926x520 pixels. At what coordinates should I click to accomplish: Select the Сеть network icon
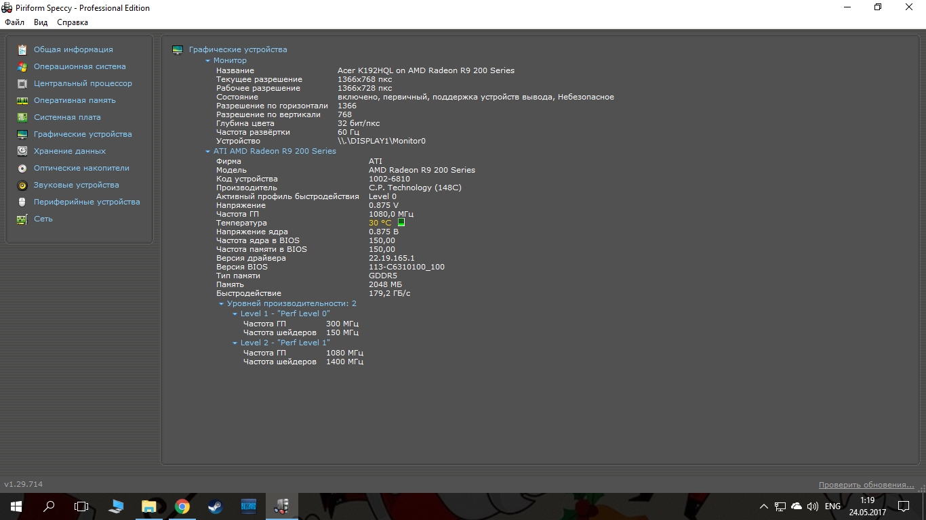(22, 219)
